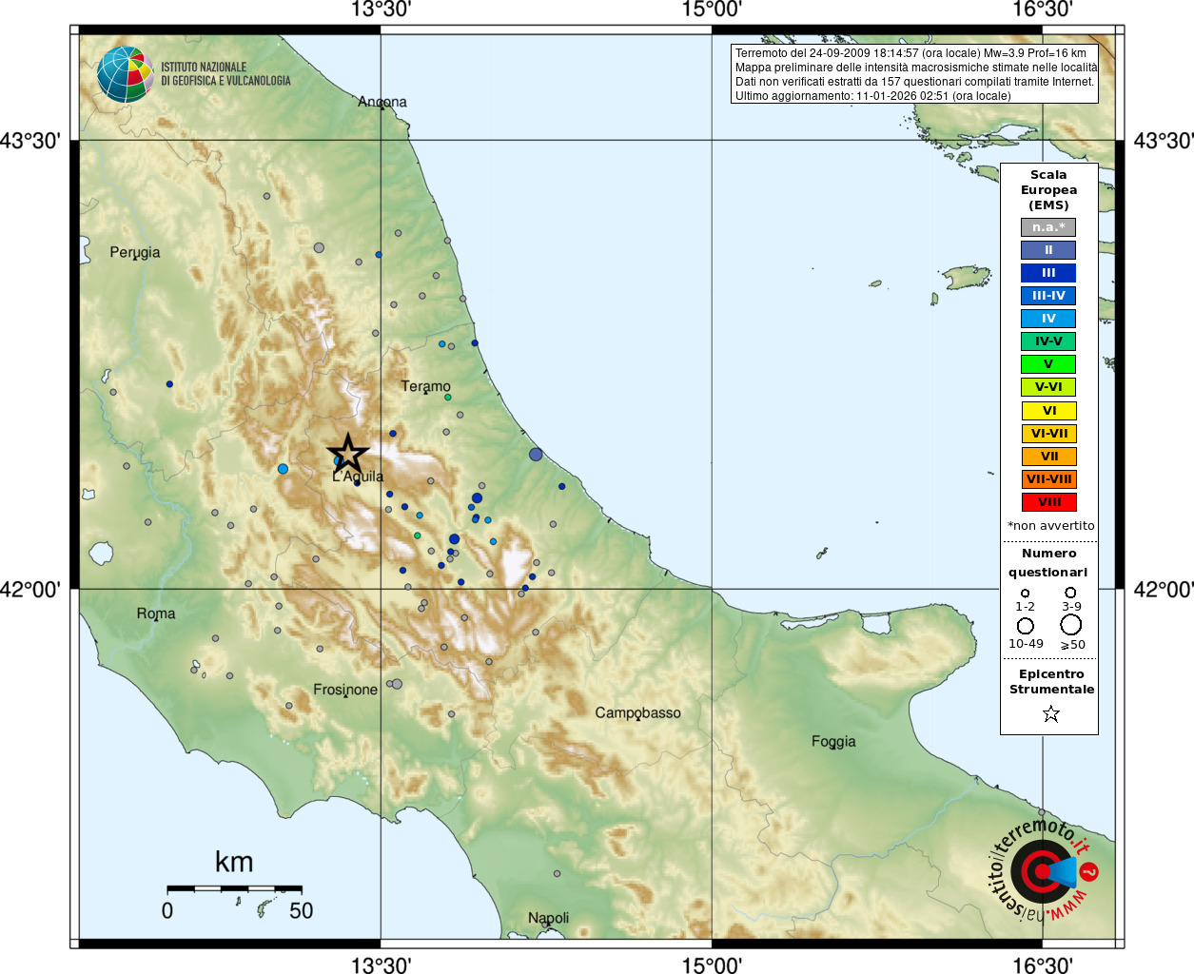Click the large blue dot on Adriatic coast
The width and height of the screenshot is (1194, 974).
click(x=536, y=455)
